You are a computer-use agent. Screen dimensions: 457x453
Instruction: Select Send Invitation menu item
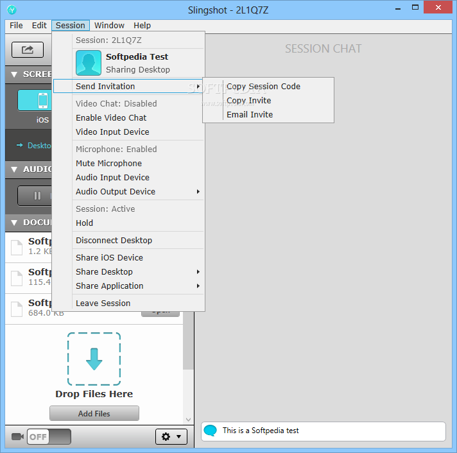pos(128,86)
